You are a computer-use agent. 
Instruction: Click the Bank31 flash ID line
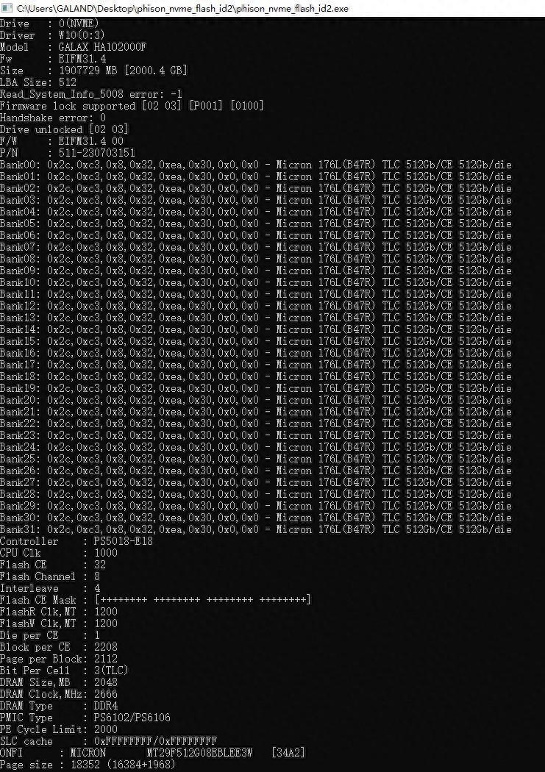pos(255,529)
